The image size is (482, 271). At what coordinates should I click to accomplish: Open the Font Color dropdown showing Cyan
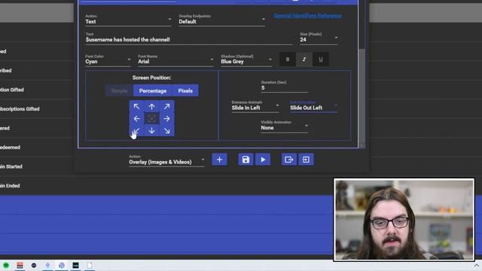[x=108, y=60]
